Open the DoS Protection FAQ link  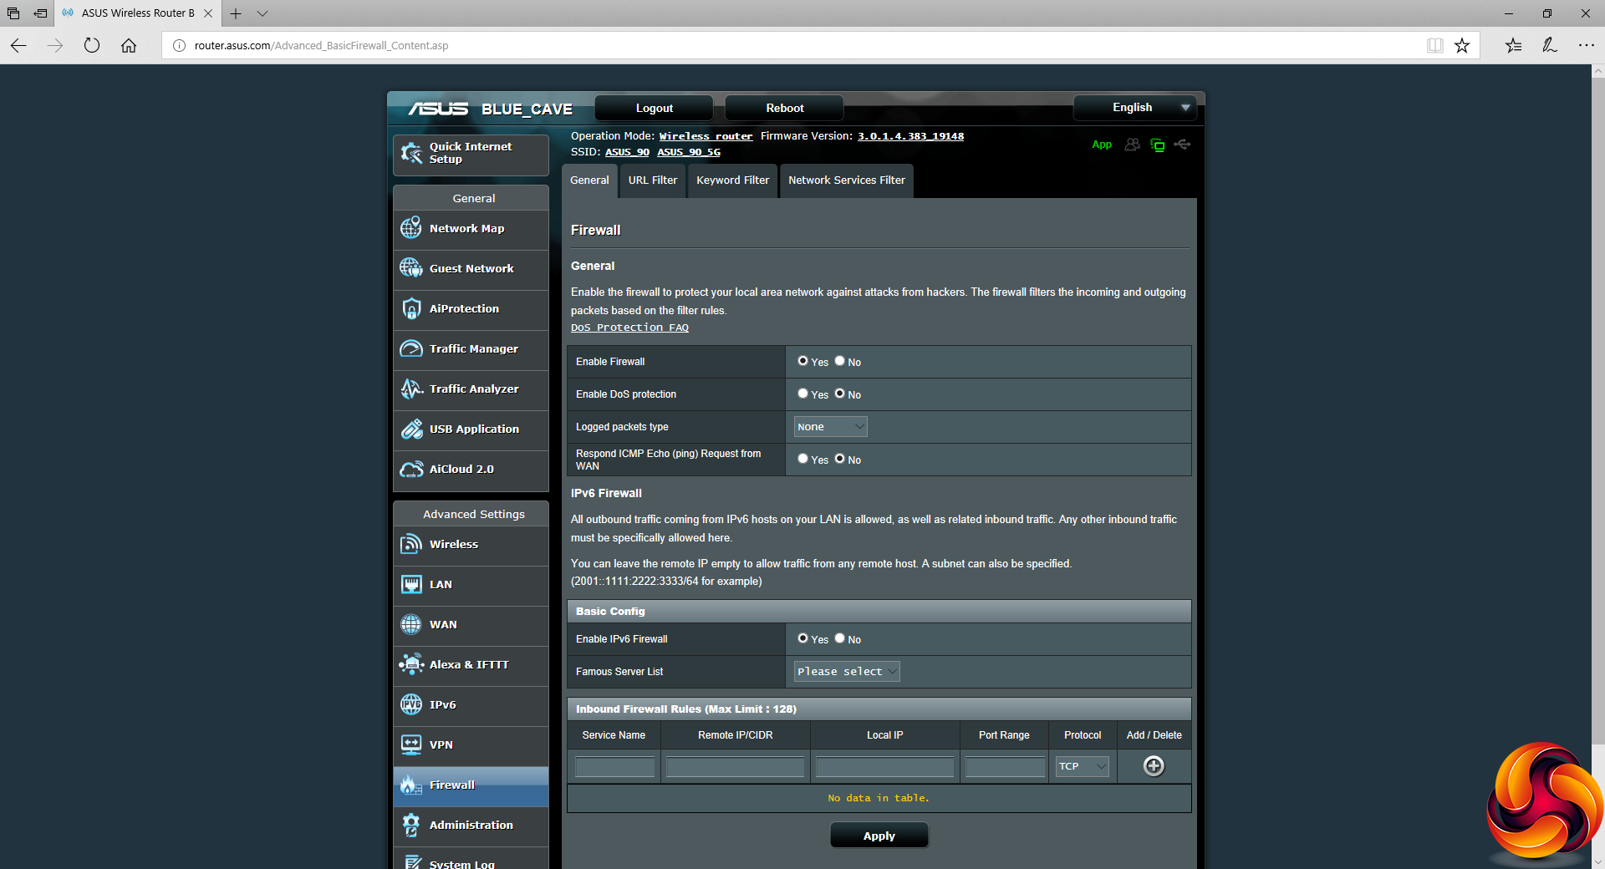click(x=629, y=328)
